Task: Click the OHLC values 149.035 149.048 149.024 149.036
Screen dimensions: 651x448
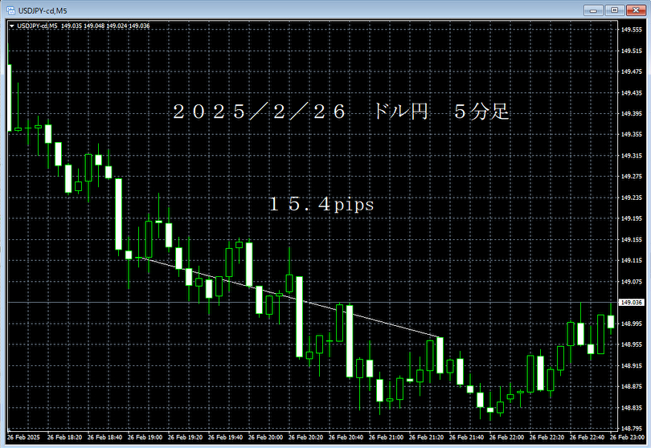Action: pos(105,26)
